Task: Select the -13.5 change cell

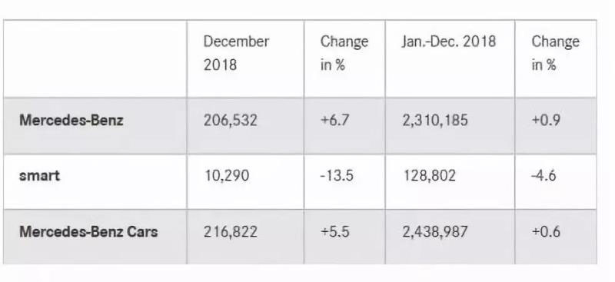Action: (x=337, y=175)
